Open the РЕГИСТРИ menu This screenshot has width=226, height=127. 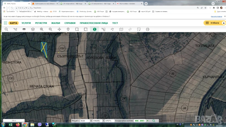click(41, 23)
